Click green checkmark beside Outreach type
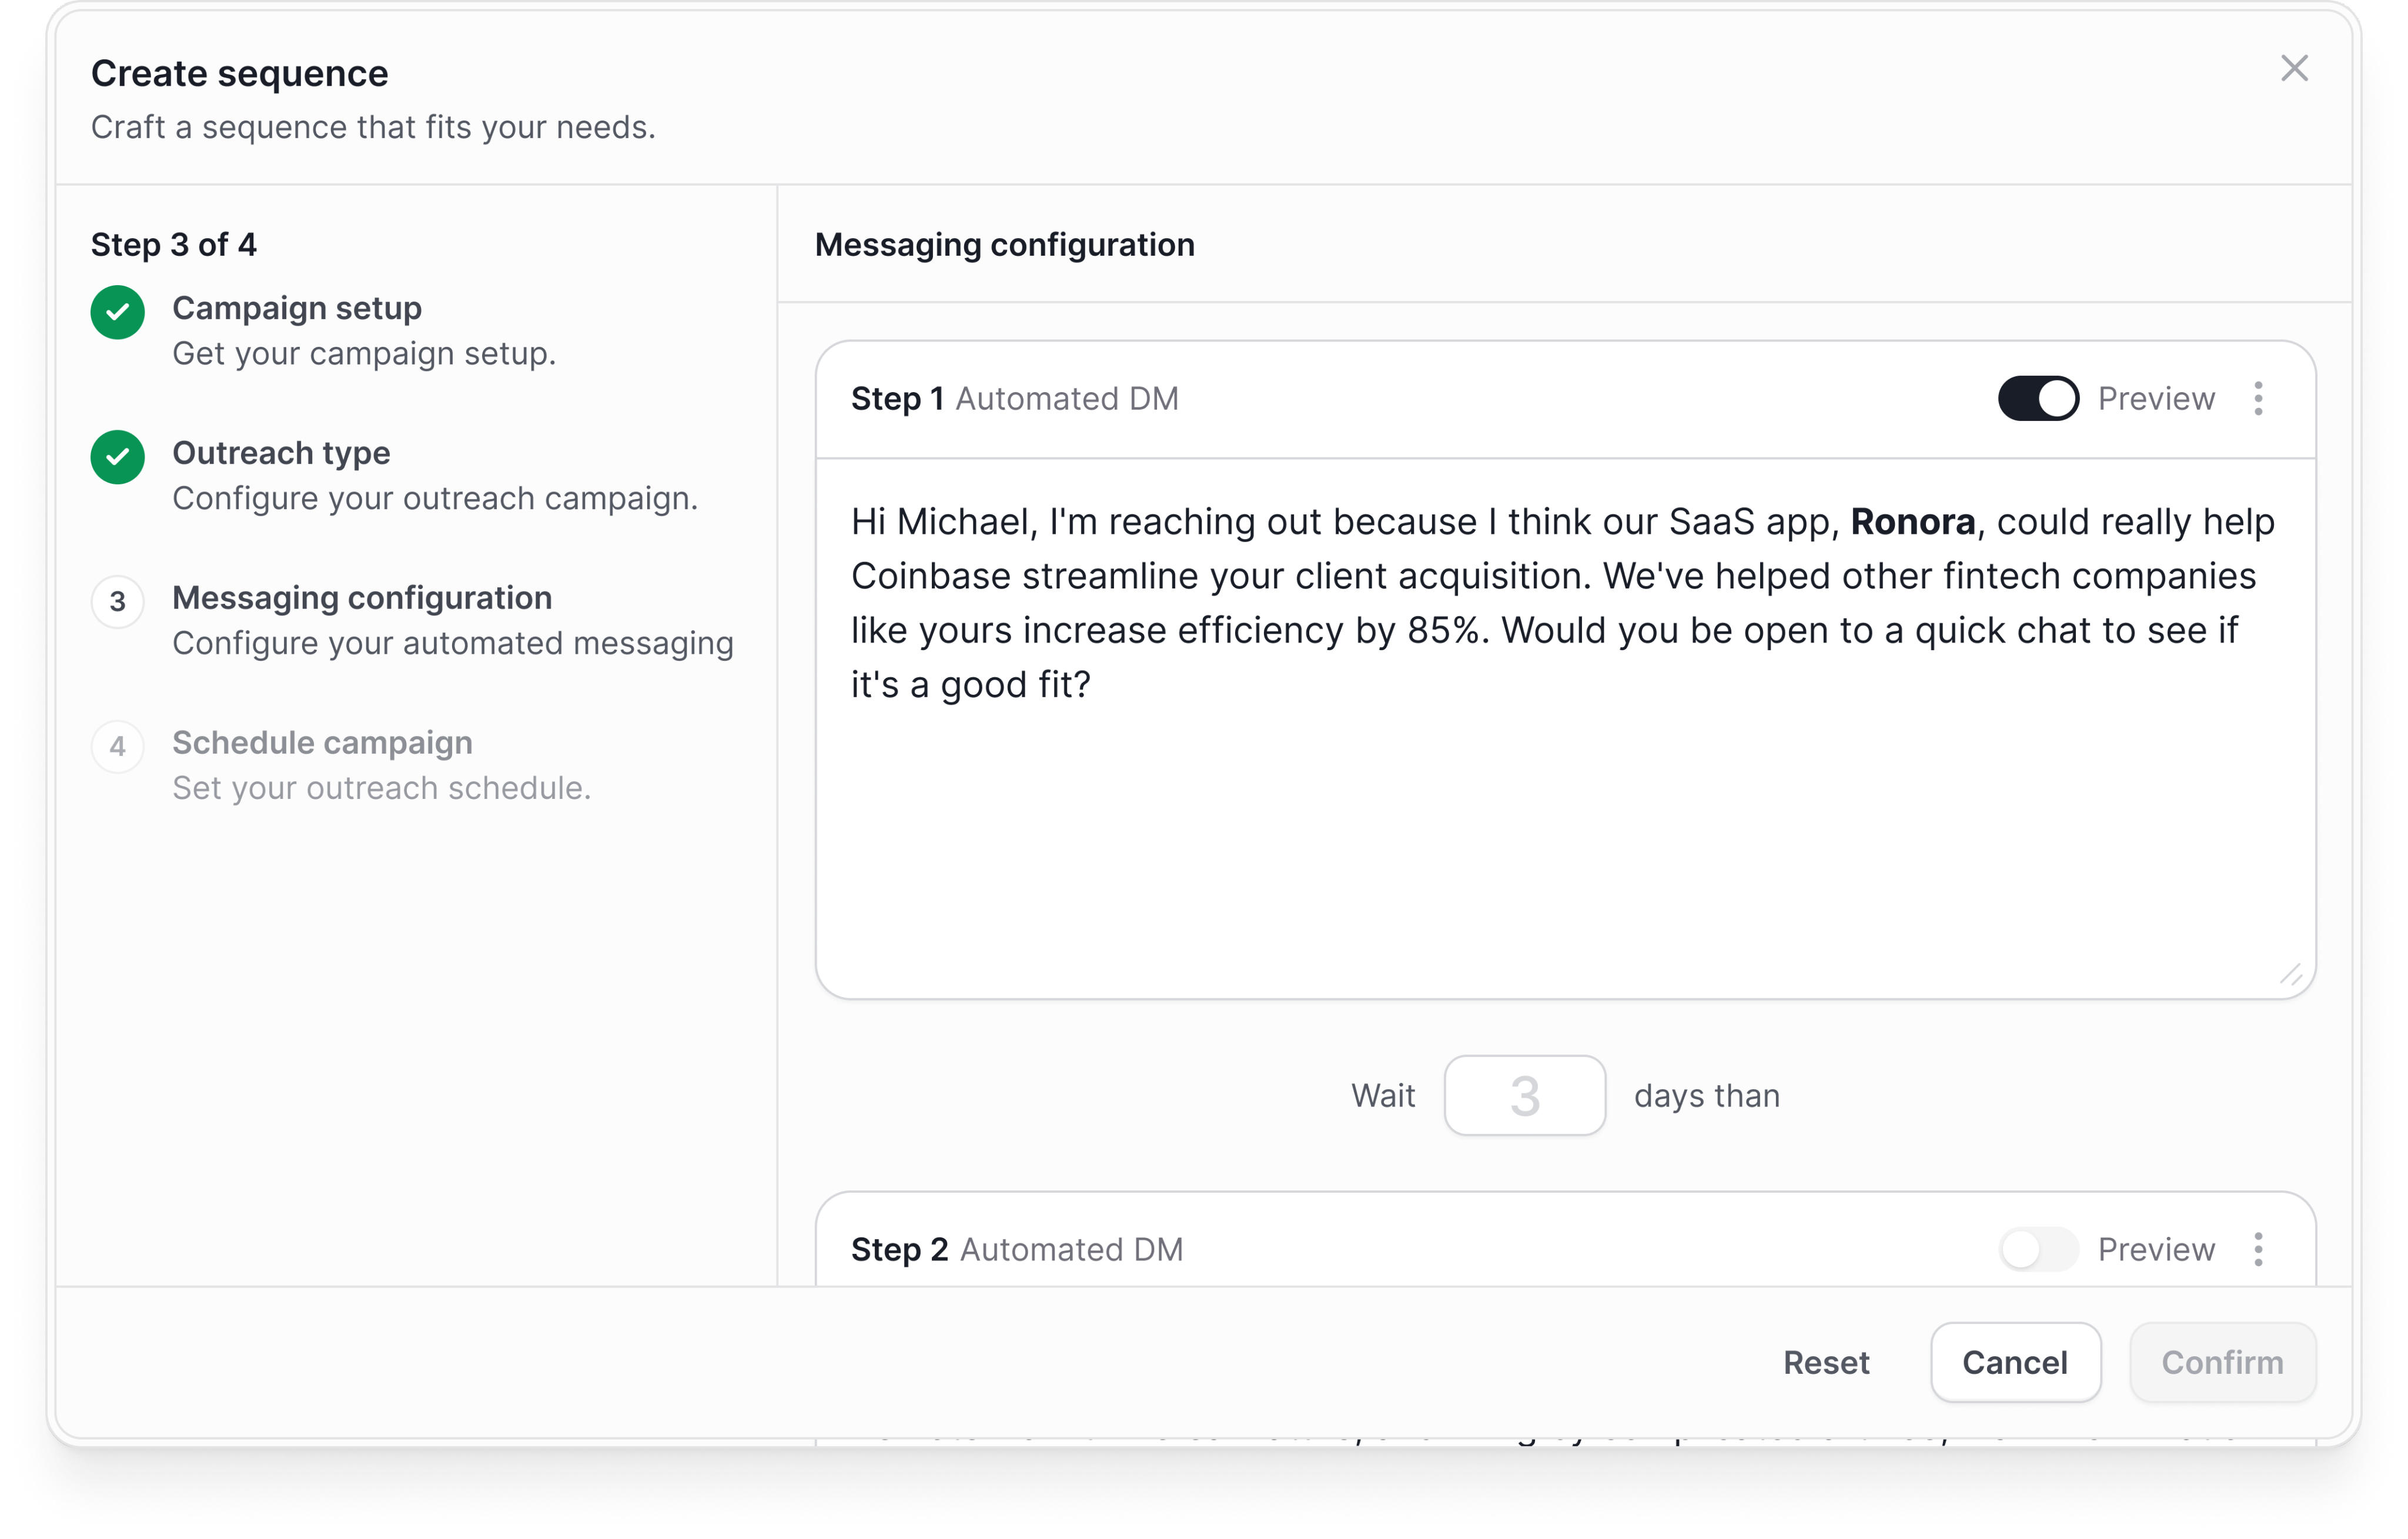Viewport: 2408px width, 1539px height. pyautogui.click(x=118, y=457)
